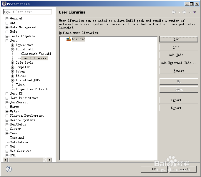Select Properties Files Editor item
201x177 pixels.
pyautogui.click(x=34, y=89)
